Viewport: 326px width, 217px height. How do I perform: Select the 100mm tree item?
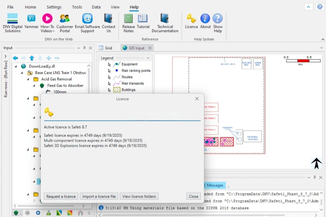60,92
